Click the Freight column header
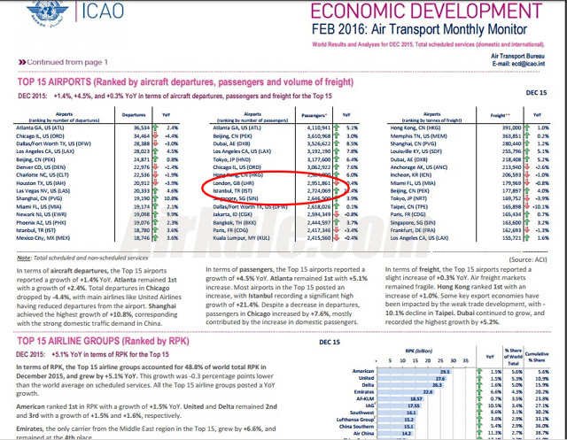Viewport: 567px width, 440px height. coord(500,116)
